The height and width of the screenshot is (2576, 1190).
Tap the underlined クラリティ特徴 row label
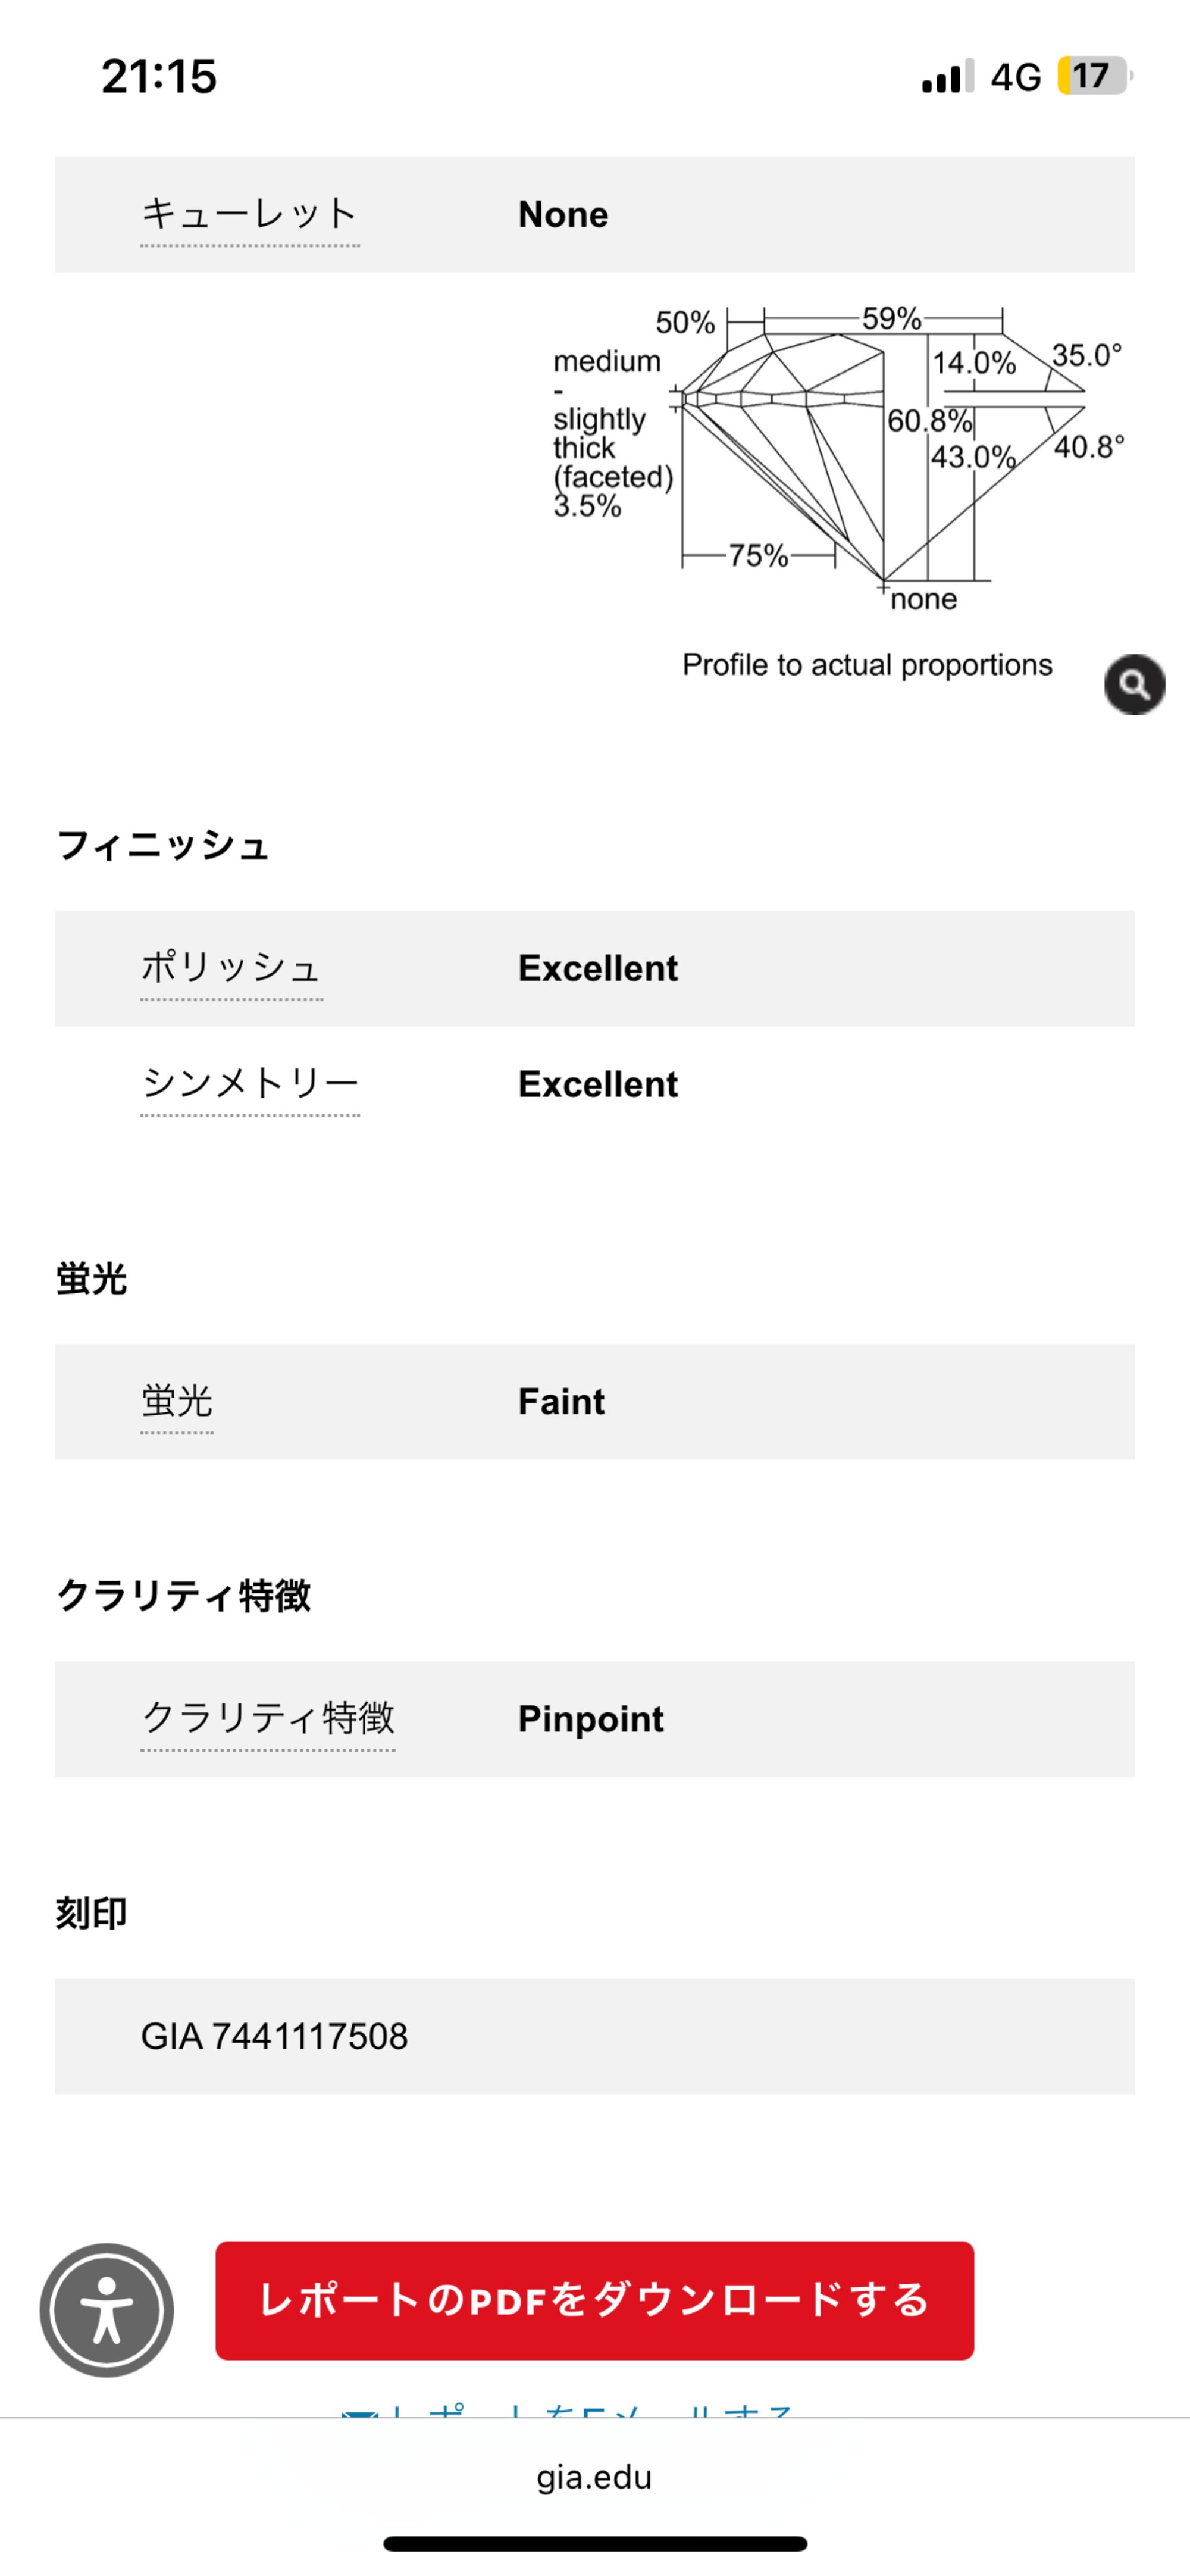point(268,1719)
